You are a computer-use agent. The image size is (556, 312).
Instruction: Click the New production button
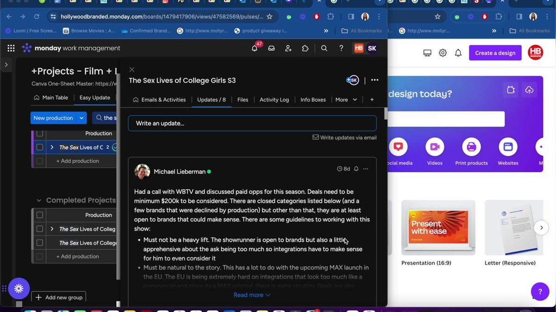pos(53,118)
